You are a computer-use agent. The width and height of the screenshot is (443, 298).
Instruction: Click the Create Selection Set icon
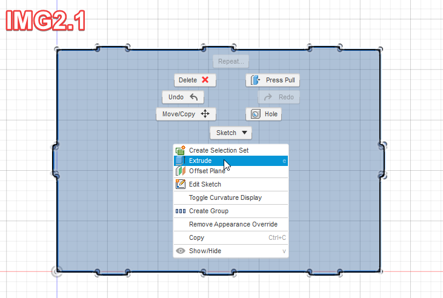click(180, 150)
